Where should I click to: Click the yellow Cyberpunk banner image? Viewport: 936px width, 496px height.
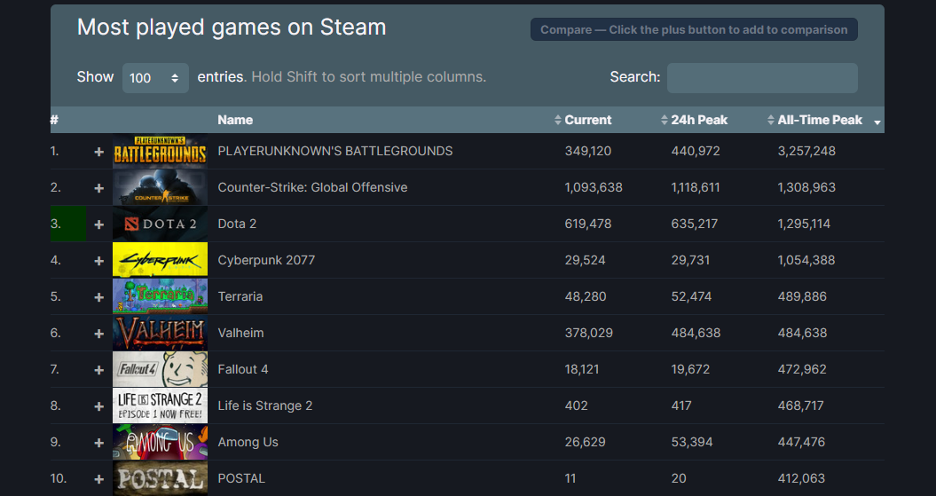(x=160, y=260)
